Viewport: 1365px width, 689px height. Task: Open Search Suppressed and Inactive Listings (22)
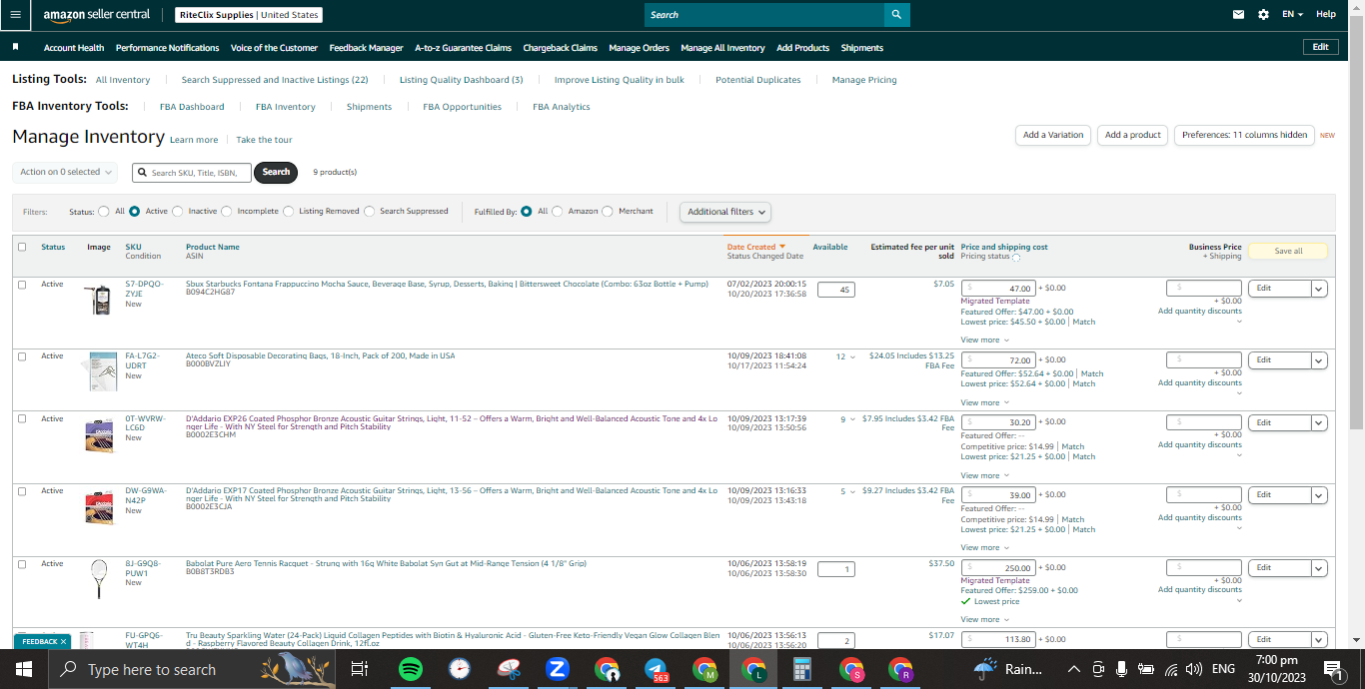[x=275, y=80]
